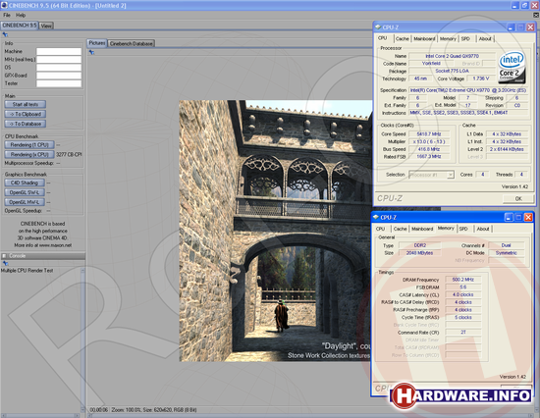Viewport: 540px width, 418px height.
Task: Click the Tester input field
Action: (59, 83)
